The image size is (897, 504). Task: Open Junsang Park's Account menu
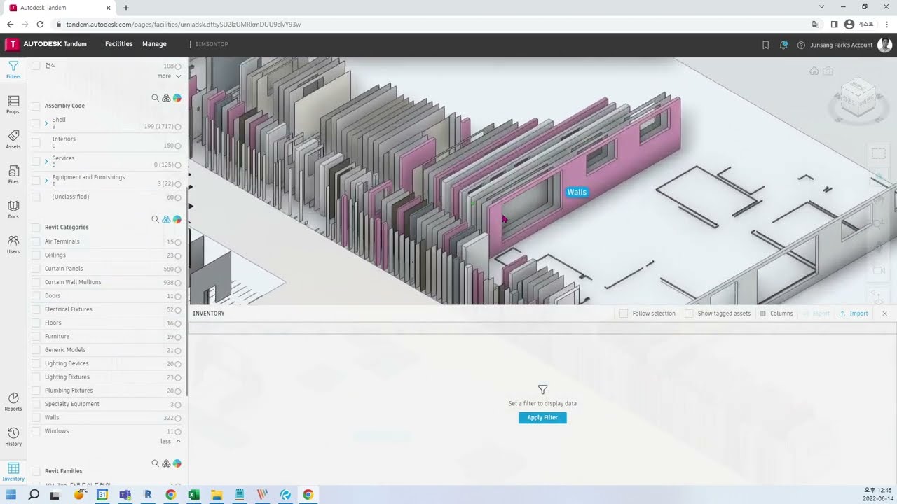(x=841, y=45)
